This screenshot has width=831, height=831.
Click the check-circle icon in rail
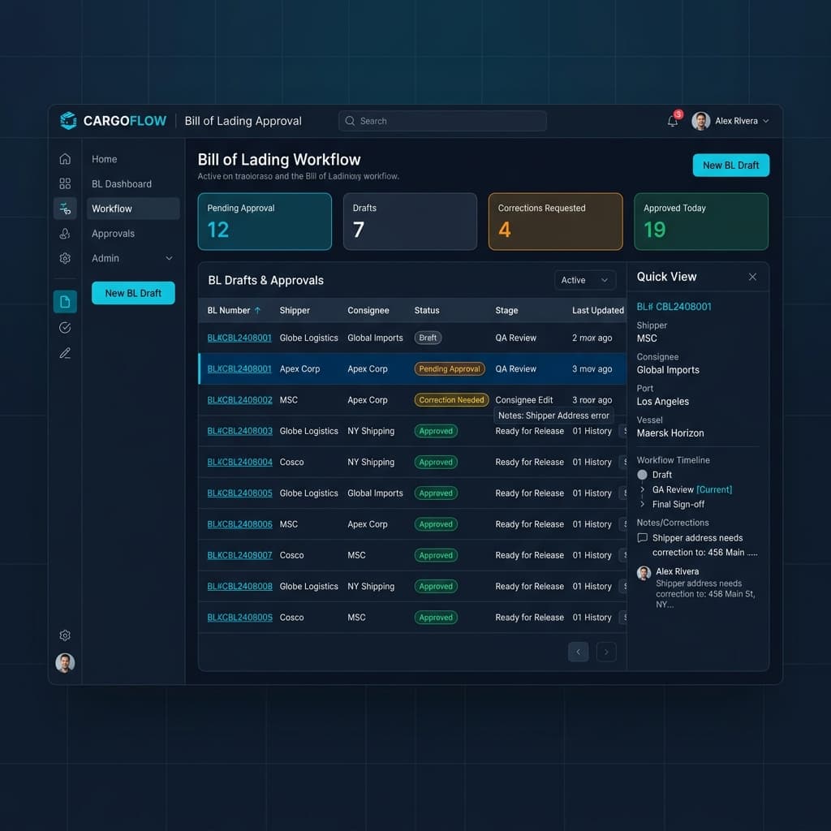coord(65,328)
